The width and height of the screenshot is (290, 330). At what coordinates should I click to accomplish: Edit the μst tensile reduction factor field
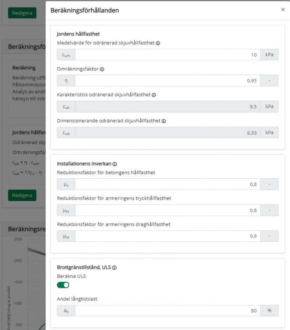click(167, 236)
